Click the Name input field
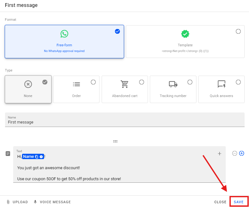Image resolution: width=249 pixels, height=207 pixels. (125, 122)
